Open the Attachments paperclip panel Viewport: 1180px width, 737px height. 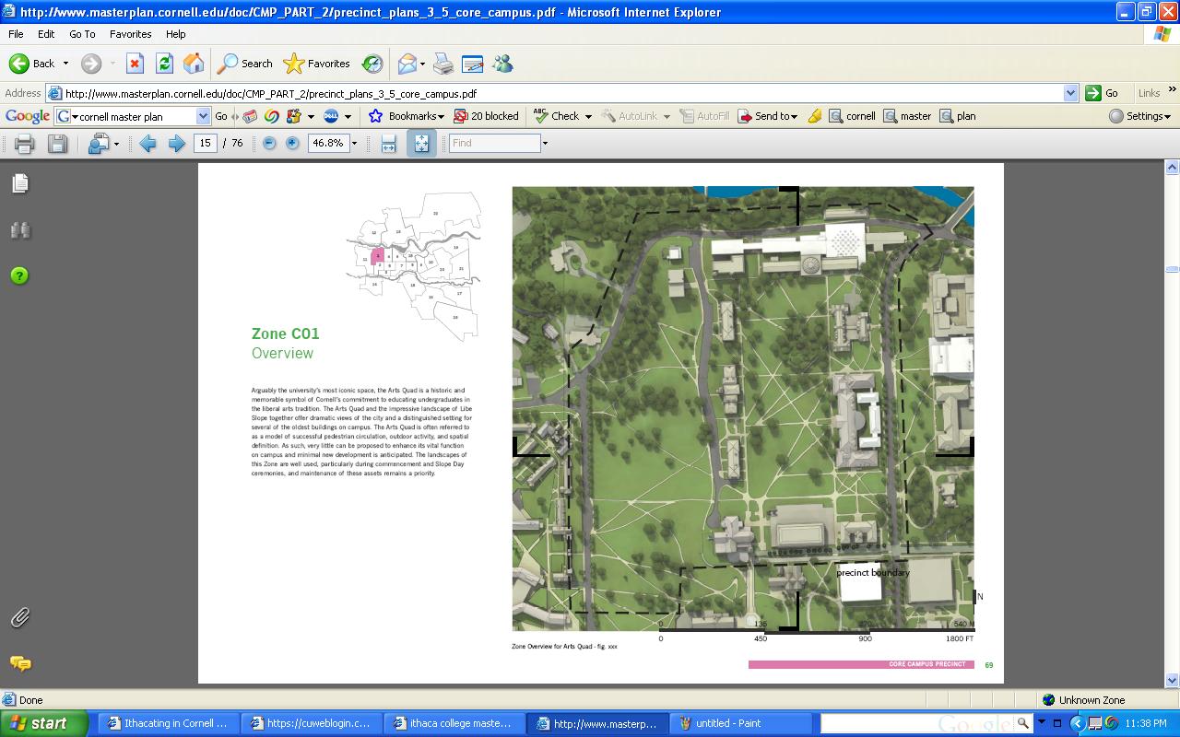coord(19,618)
